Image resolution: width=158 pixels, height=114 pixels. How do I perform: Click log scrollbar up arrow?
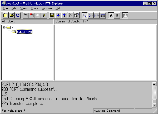coord(154,84)
